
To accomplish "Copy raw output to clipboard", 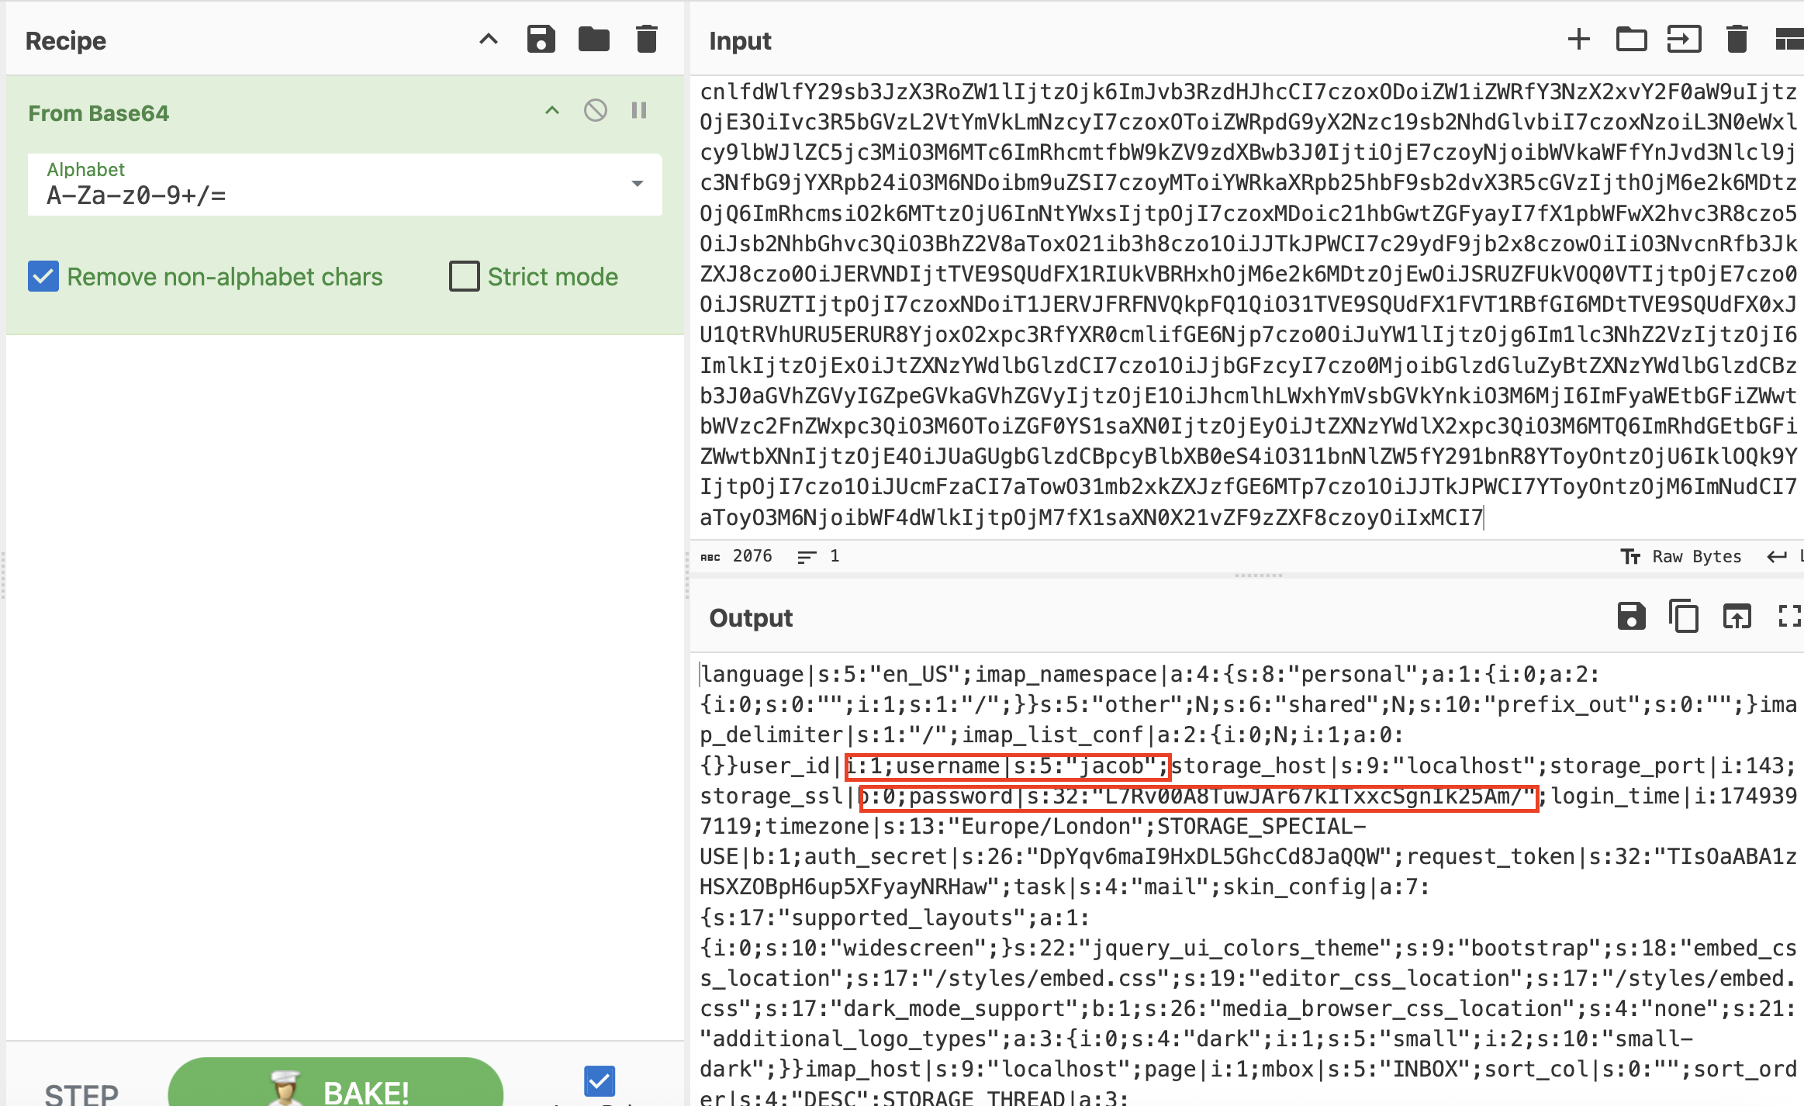I will pos(1684,617).
